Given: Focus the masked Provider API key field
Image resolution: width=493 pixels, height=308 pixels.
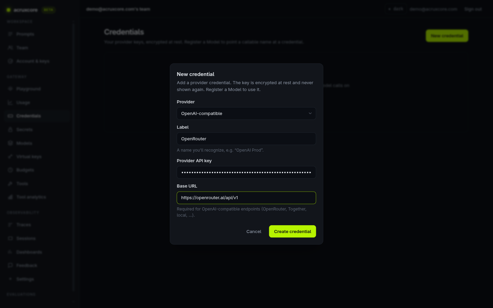Looking at the screenshot, I should coord(246,172).
